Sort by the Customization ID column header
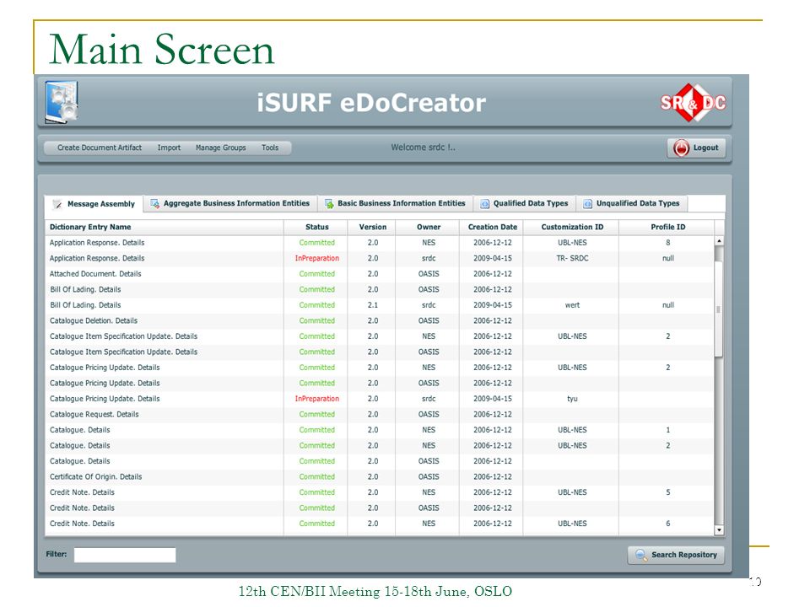Image resolution: width=810 pixels, height=607 pixels. point(572,227)
